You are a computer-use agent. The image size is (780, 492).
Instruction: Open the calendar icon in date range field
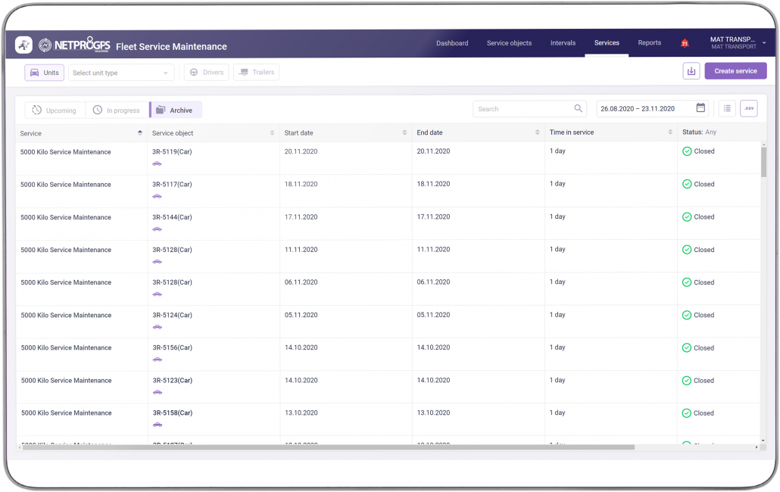700,108
